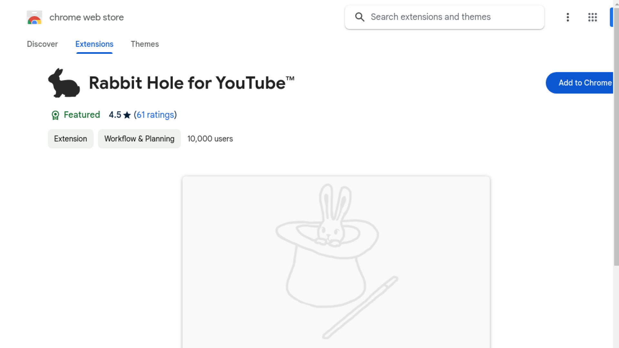Switch to the Discover tab

pos(42,44)
